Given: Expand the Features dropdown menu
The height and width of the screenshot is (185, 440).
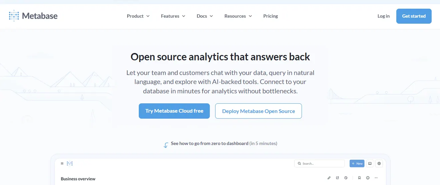Looking at the screenshot, I should click(173, 16).
